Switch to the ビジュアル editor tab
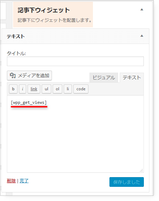 (x=104, y=78)
